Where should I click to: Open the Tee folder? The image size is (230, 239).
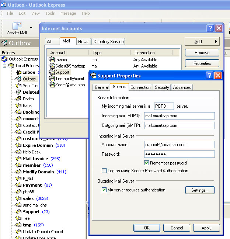26,218
